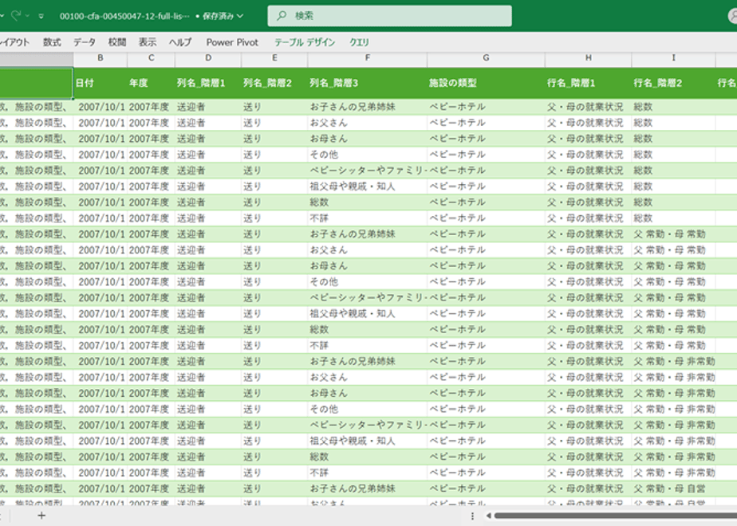This screenshot has height=526, width=737.
Task: Open the ヘルプ ribbon tab
Action: 180,42
